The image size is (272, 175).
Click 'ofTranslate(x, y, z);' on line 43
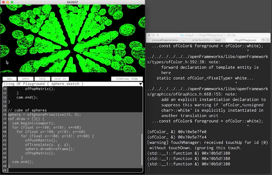(x=47, y=145)
